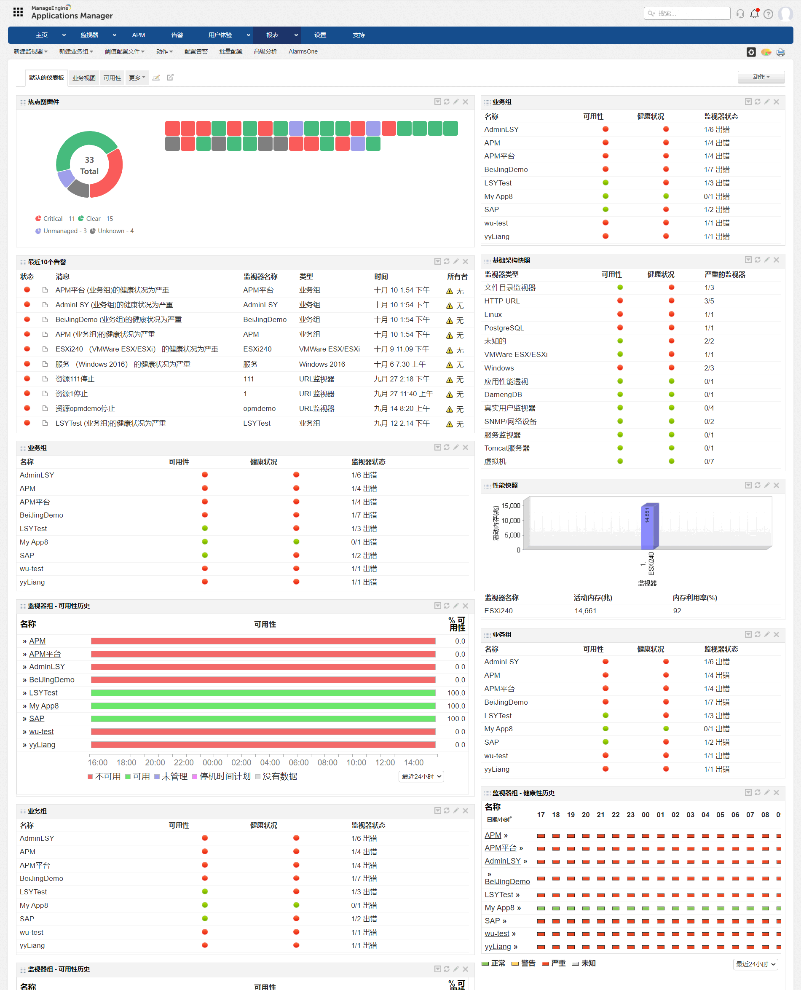
Task: Open dashboard in new window icon
Action: click(x=170, y=77)
